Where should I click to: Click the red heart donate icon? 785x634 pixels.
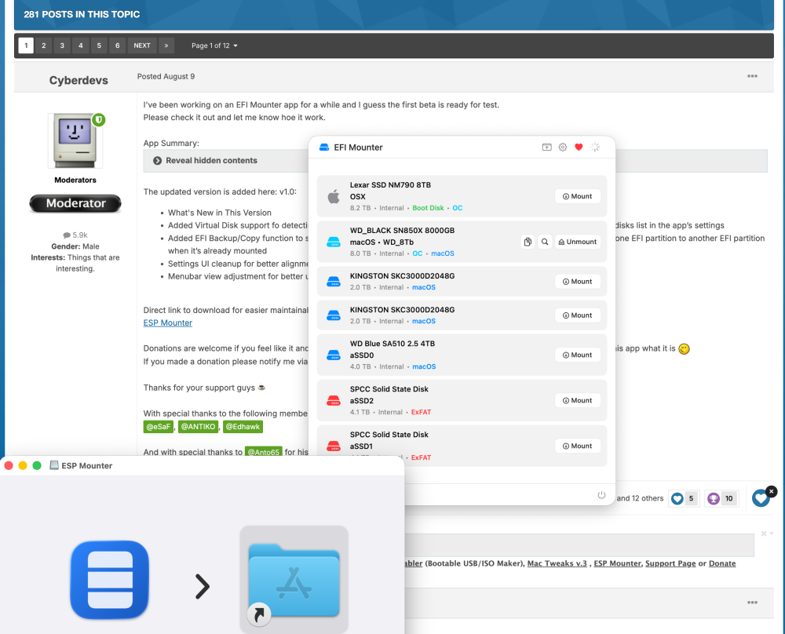pyautogui.click(x=579, y=147)
